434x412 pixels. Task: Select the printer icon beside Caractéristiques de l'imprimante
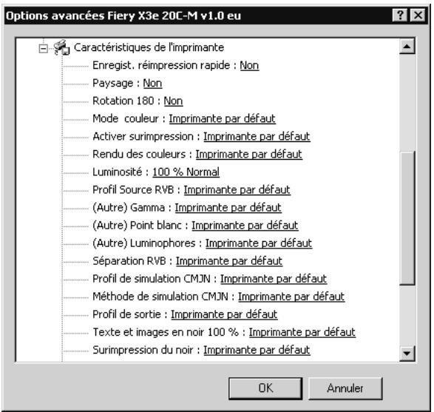click(61, 47)
